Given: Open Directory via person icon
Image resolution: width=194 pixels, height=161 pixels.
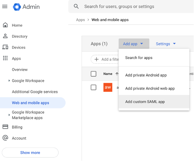Looking at the screenshot, I should tap(5, 36).
